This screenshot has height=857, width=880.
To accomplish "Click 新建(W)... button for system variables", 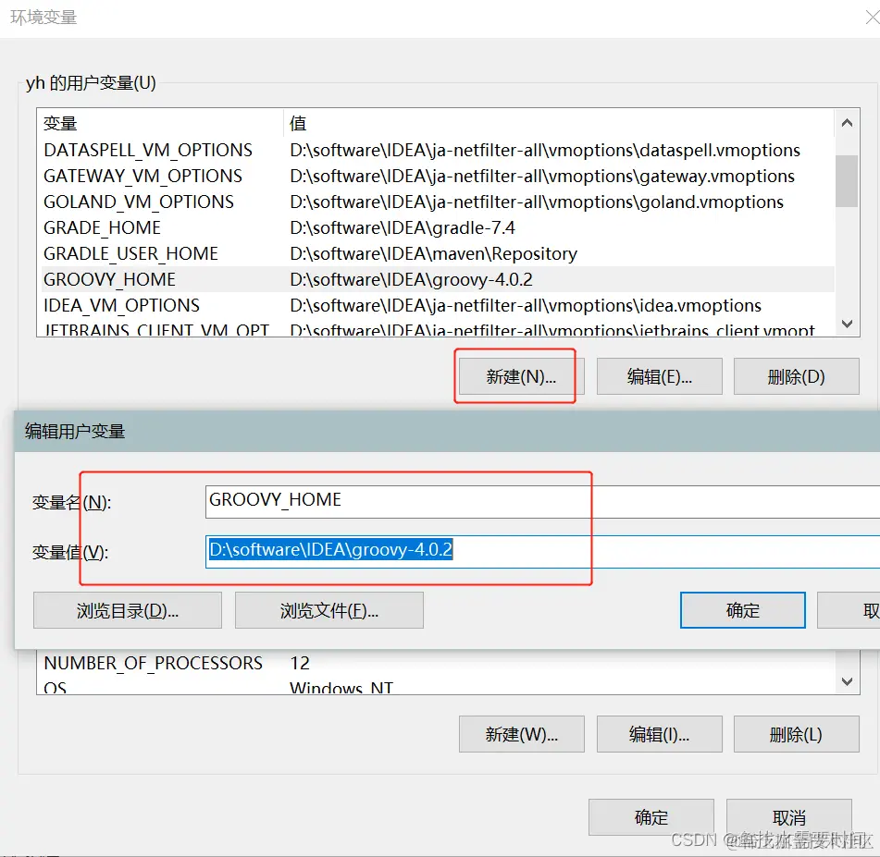I will tap(521, 734).
